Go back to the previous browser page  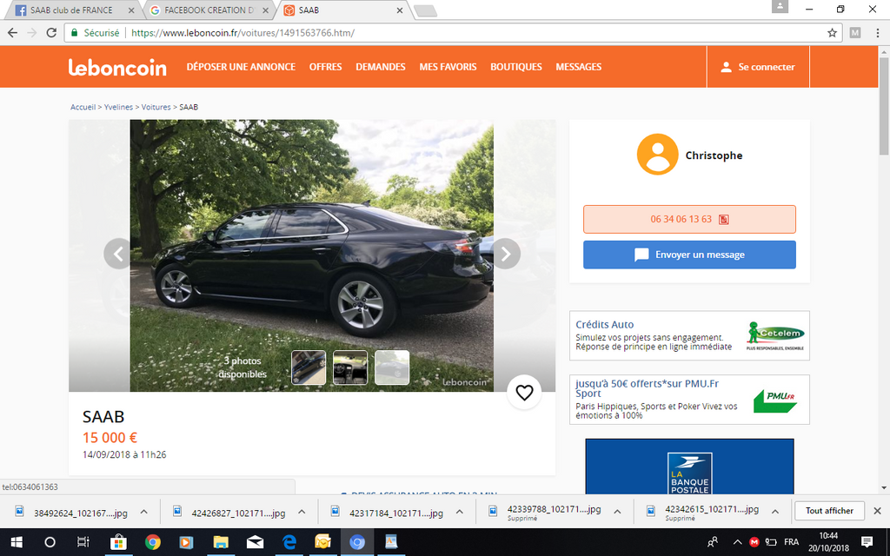click(x=12, y=33)
